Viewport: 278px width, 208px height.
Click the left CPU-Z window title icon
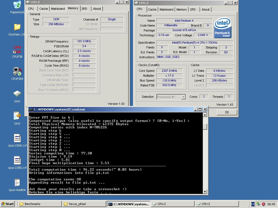(x=28, y=2)
